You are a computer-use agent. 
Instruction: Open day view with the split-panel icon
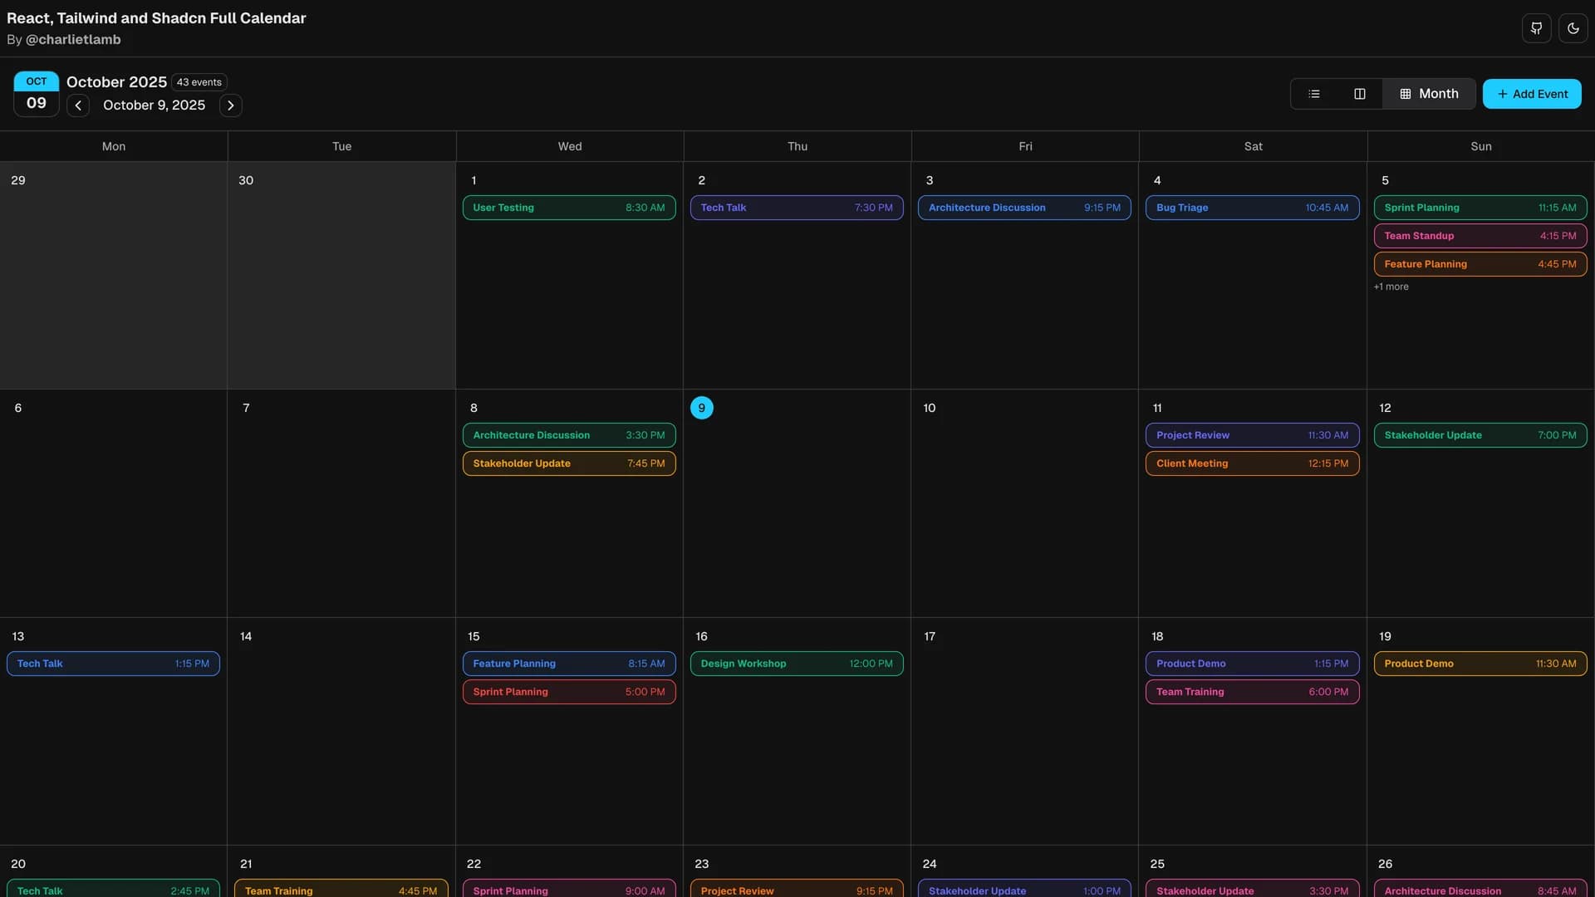[1359, 93]
